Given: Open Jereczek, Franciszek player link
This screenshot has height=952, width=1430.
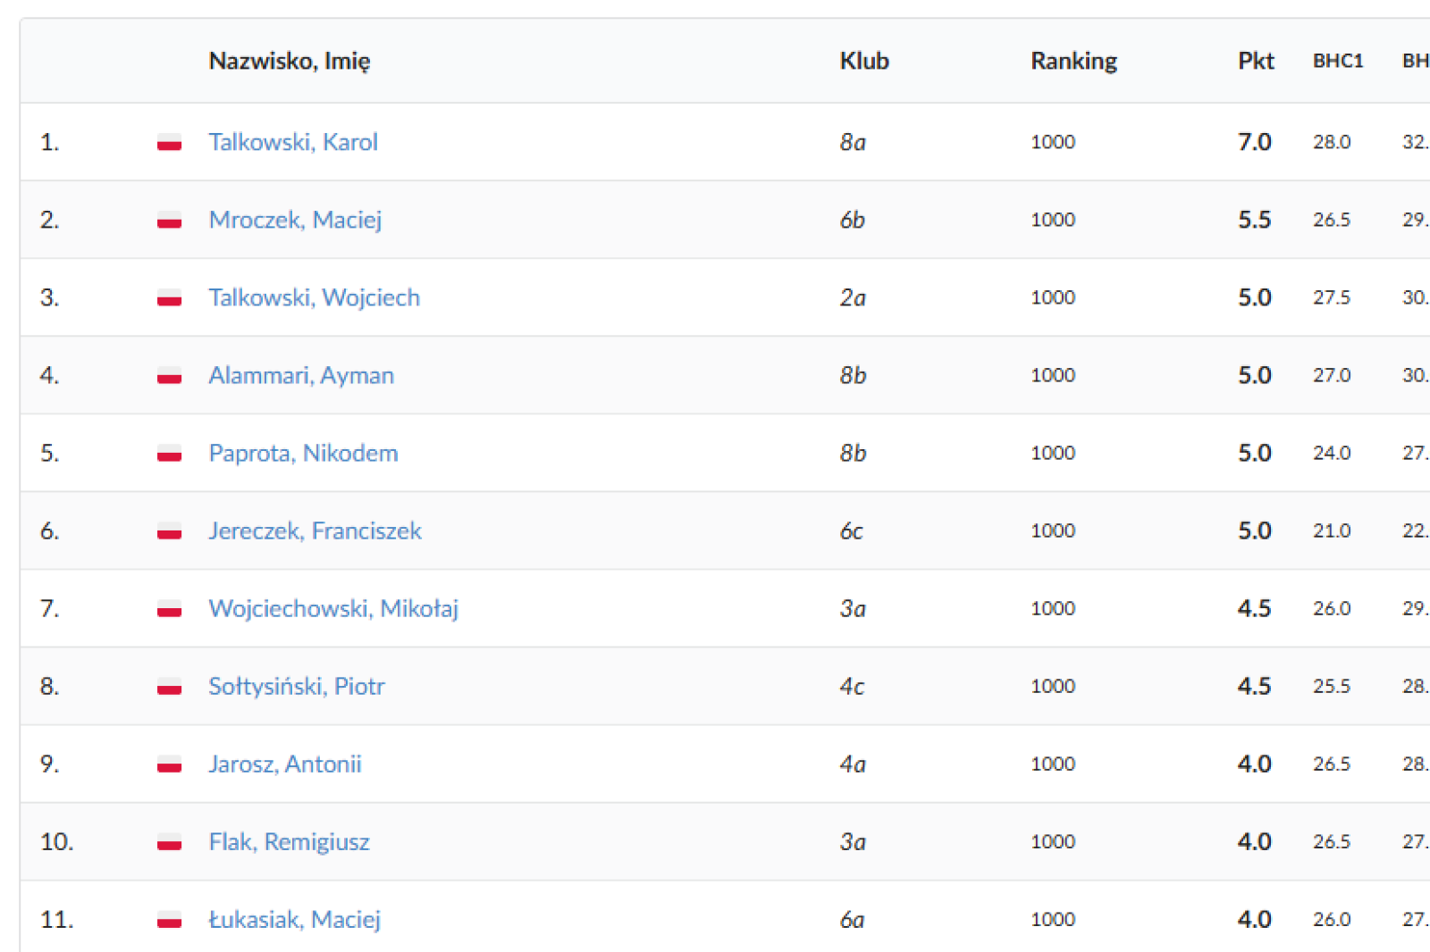Looking at the screenshot, I should point(315,530).
